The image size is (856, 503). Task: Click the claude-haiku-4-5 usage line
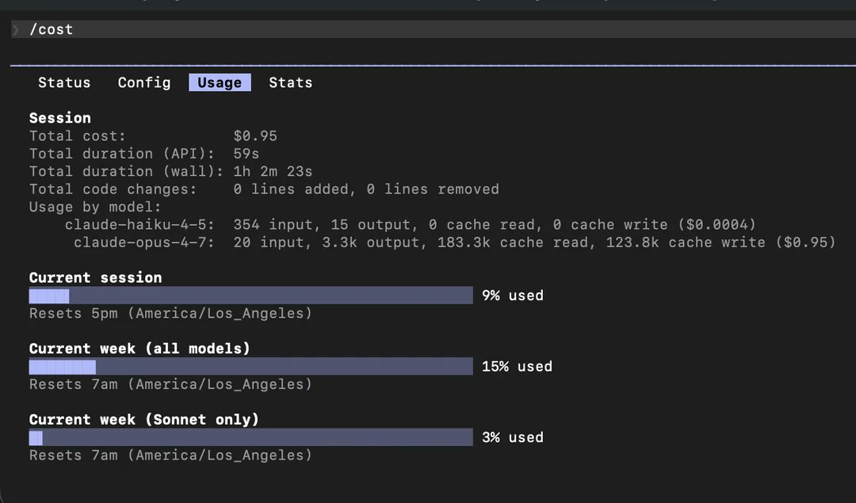coord(411,224)
